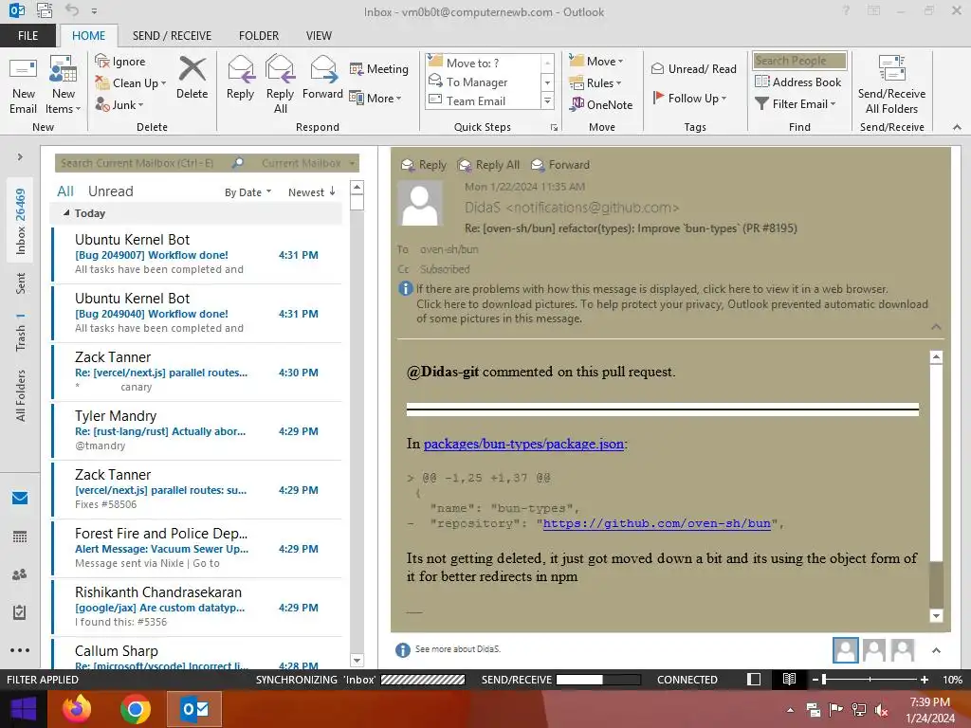Viewport: 971px width, 728px height.
Task: Delete the selected message
Action: click(192, 78)
